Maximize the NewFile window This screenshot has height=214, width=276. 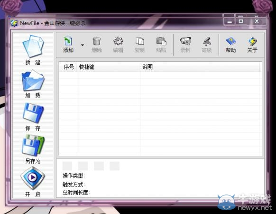(241, 21)
